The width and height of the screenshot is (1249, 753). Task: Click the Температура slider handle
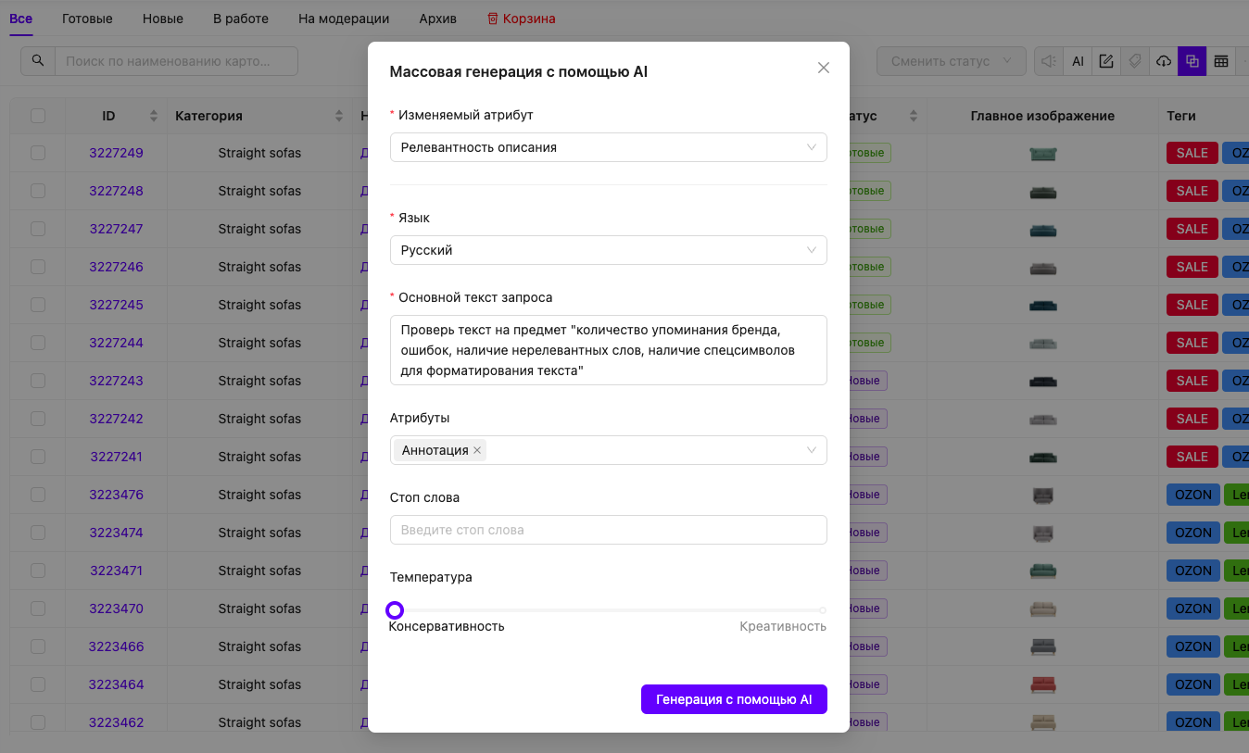click(x=395, y=610)
